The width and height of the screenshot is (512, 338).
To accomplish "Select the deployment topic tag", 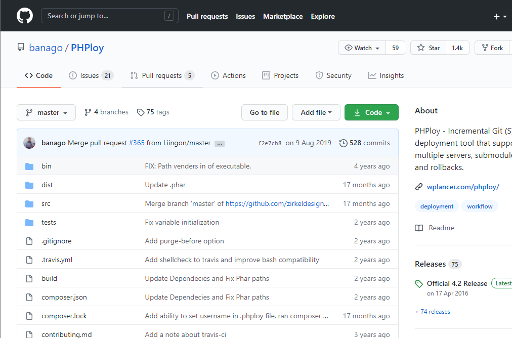I will 437,206.
